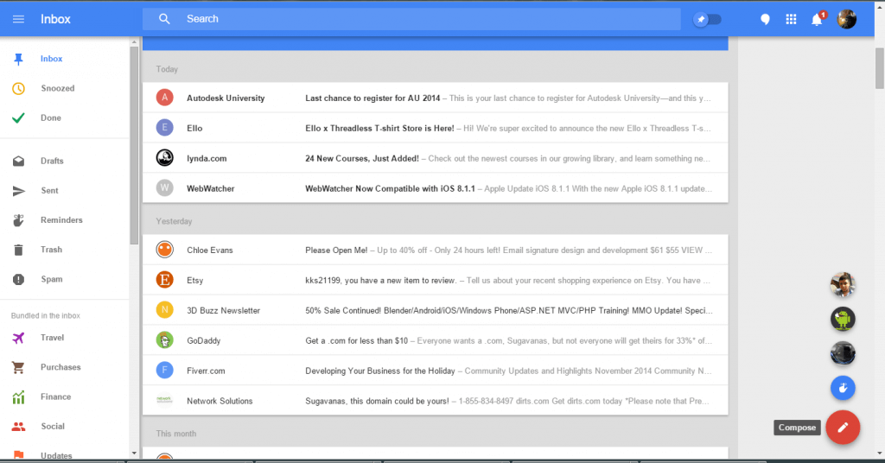The height and width of the screenshot is (463, 885).
Task: Open Done checkmark icon
Action: (19, 117)
